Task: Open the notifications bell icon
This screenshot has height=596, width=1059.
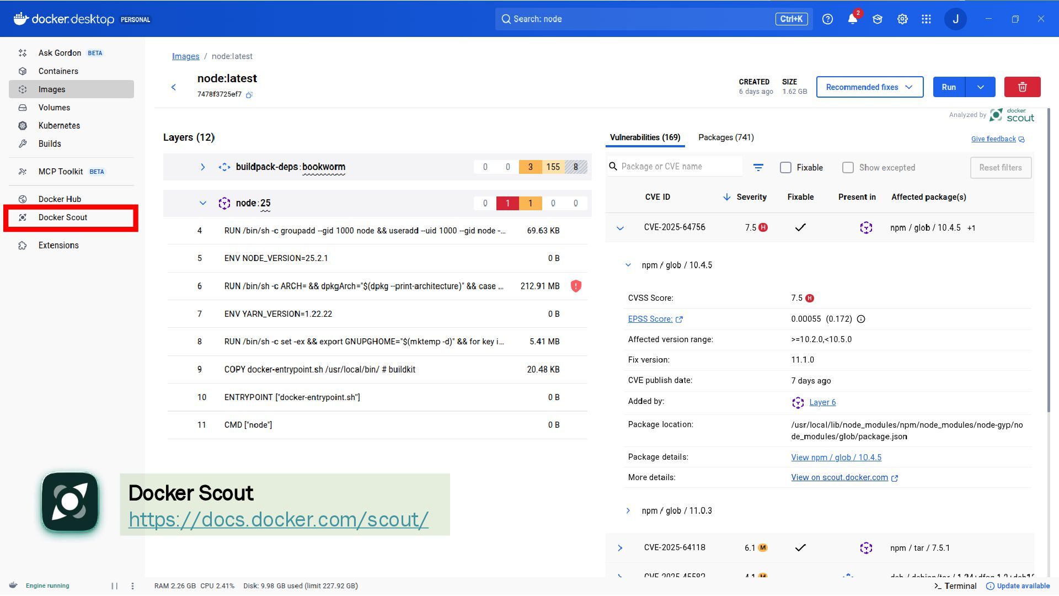Action: tap(852, 19)
